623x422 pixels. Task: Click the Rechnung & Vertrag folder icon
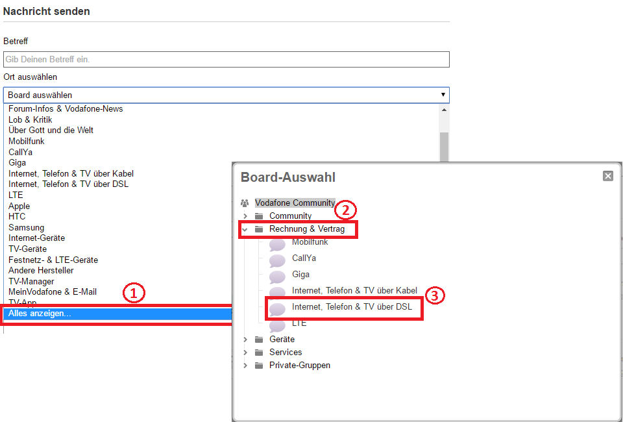[259, 229]
